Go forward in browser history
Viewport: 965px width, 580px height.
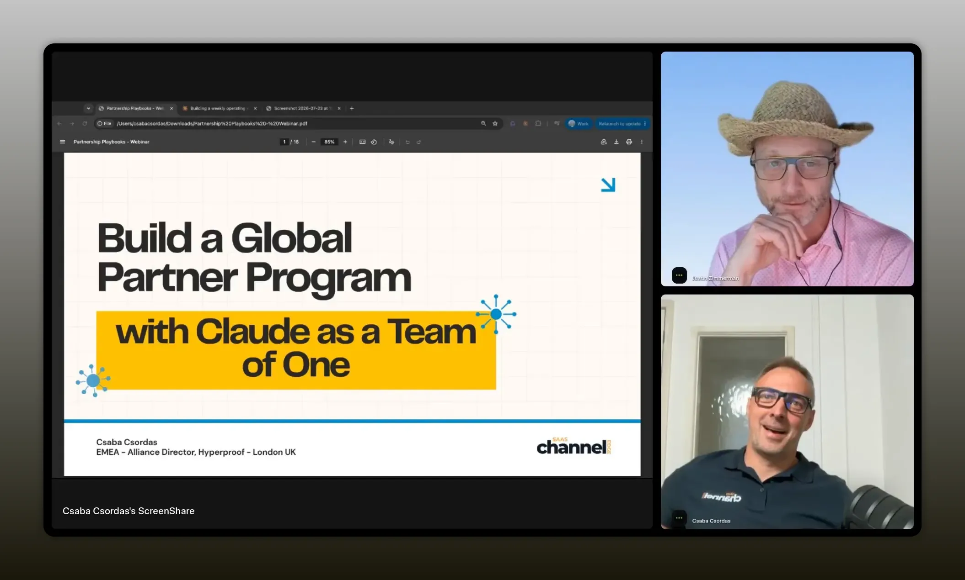pos(72,123)
